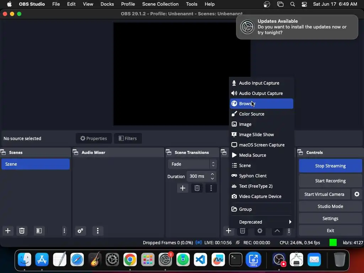Add a new scene with plus icon
Image resolution: width=364 pixels, height=273 pixels.
[8, 231]
